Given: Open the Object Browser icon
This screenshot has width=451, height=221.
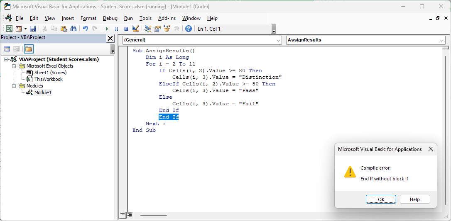Looking at the screenshot, I should (x=167, y=29).
